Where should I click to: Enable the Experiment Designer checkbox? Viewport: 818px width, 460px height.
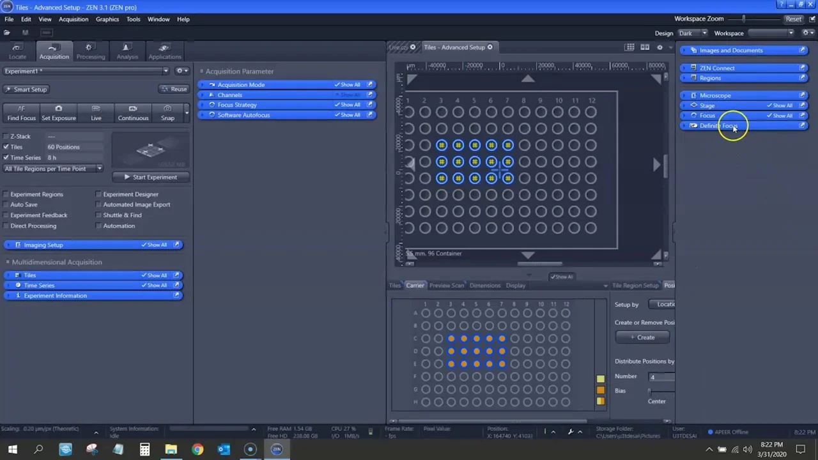pos(98,194)
